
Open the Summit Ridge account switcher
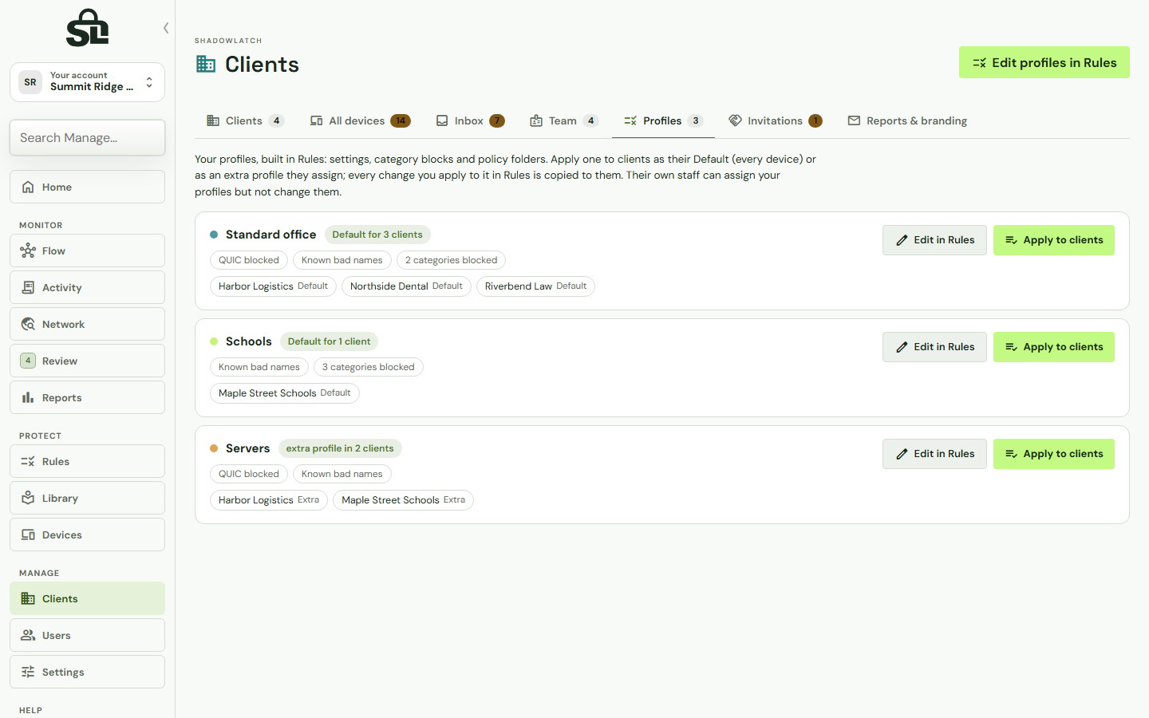[87, 82]
